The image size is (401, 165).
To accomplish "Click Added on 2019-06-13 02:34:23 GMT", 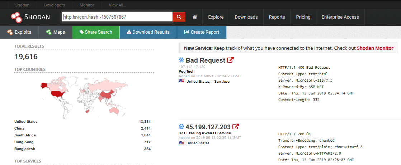I will point(210,76).
